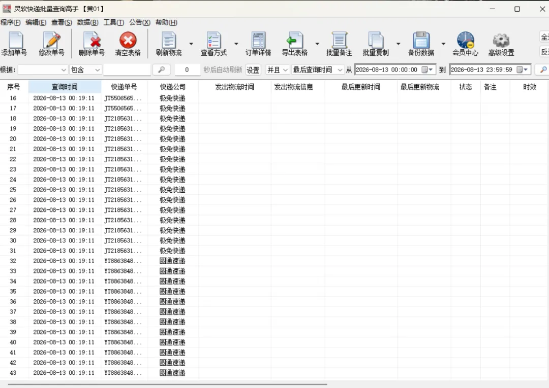
Task: Click the auto-refresh seconds field showing 0
Action: [187, 70]
